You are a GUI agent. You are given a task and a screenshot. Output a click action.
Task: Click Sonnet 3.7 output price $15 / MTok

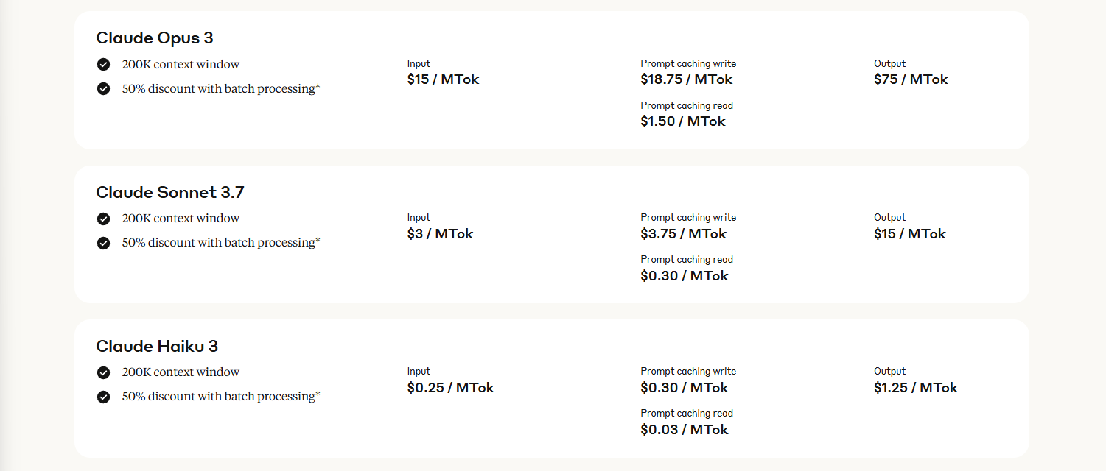coord(910,234)
